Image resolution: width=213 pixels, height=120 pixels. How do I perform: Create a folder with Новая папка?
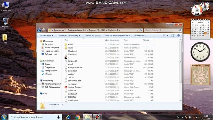coord(140,35)
